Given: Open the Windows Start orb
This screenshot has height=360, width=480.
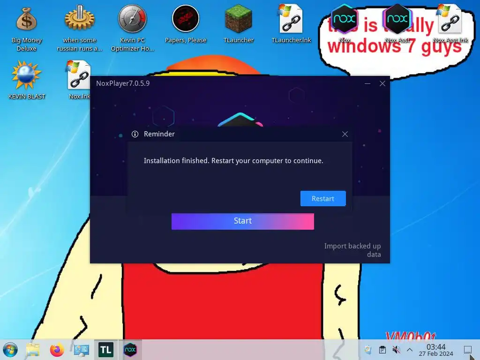Looking at the screenshot, I should tap(10, 350).
